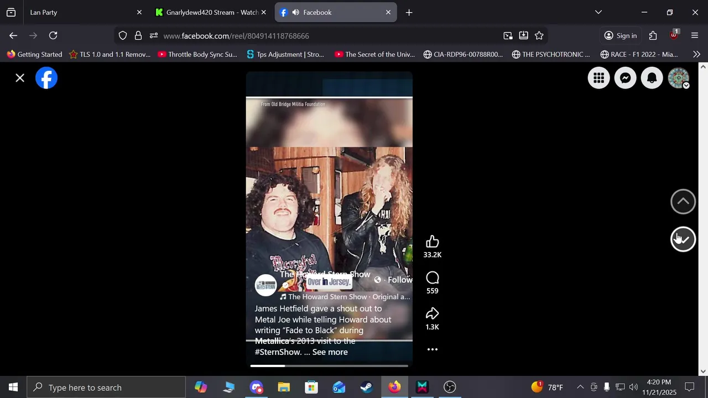Open site permissions icon in the address bar
Viewport: 708px width, 398px height.
154,35
